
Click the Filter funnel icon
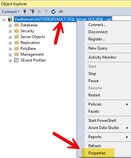tap(46, 11)
